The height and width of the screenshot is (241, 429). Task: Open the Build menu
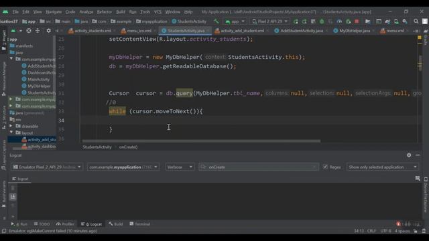click(121, 12)
